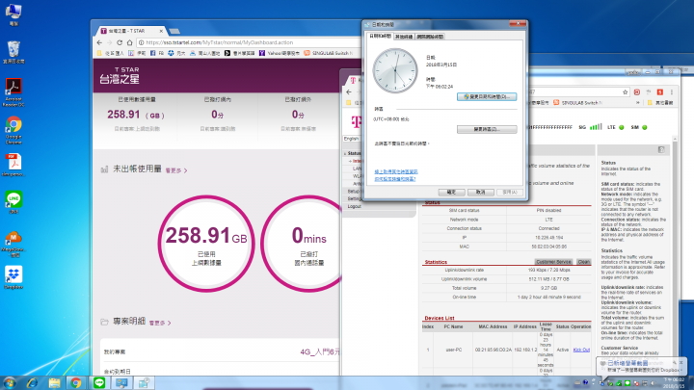Click the router page vertical scrollbar
The image size is (694, 390).
click(675, 256)
